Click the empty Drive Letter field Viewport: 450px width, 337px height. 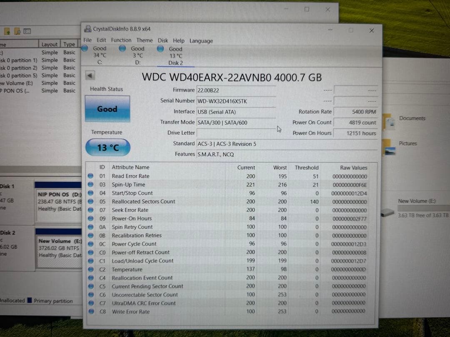click(236, 133)
